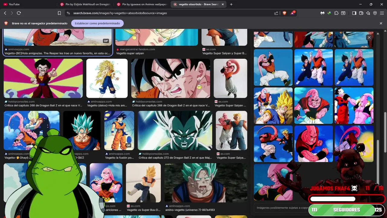Open Buu and Vegetto figures thumbnail
This screenshot has width=387, height=218.
[x=232, y=130]
